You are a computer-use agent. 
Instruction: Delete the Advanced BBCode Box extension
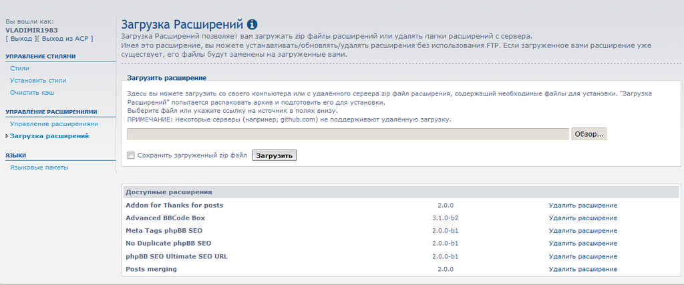(582, 218)
